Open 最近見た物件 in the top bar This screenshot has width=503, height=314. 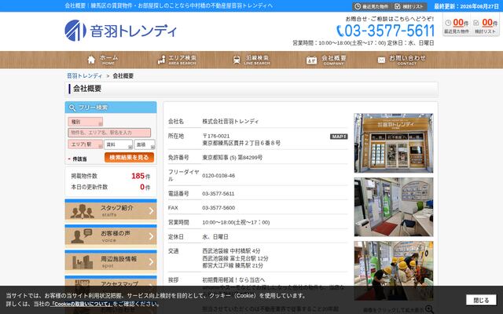(371, 6)
